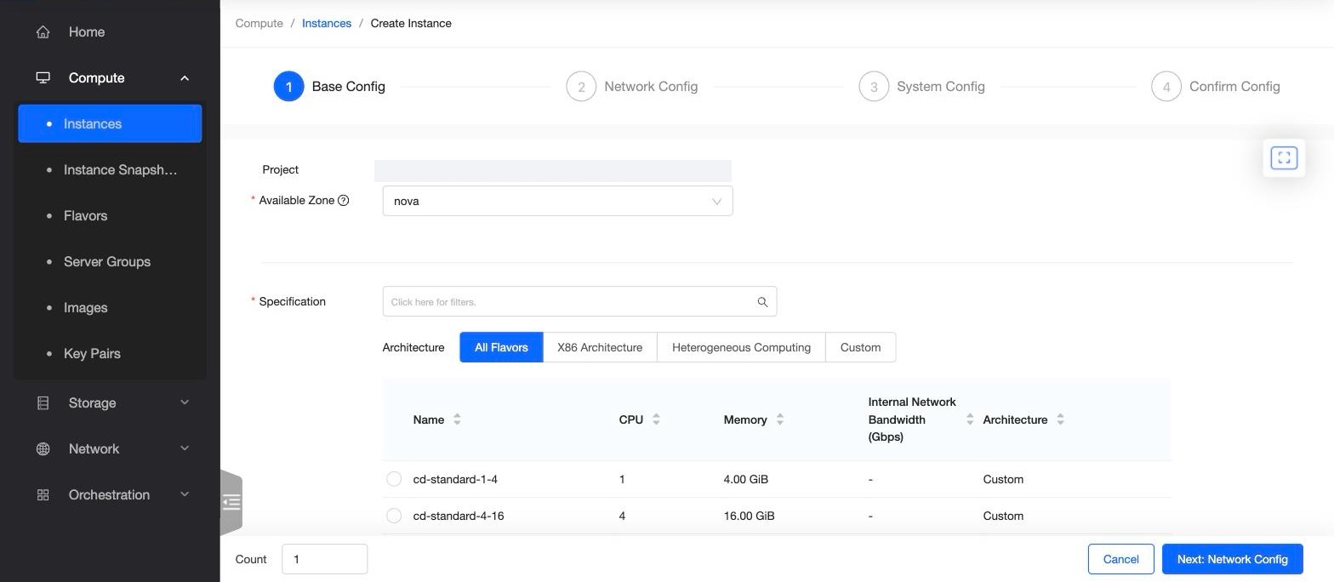Open the Available Zone nova dropdown
The width and height of the screenshot is (1334, 582).
tap(557, 202)
